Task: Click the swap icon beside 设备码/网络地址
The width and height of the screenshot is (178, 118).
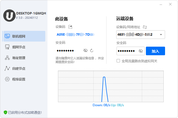Action: tap(145, 27)
